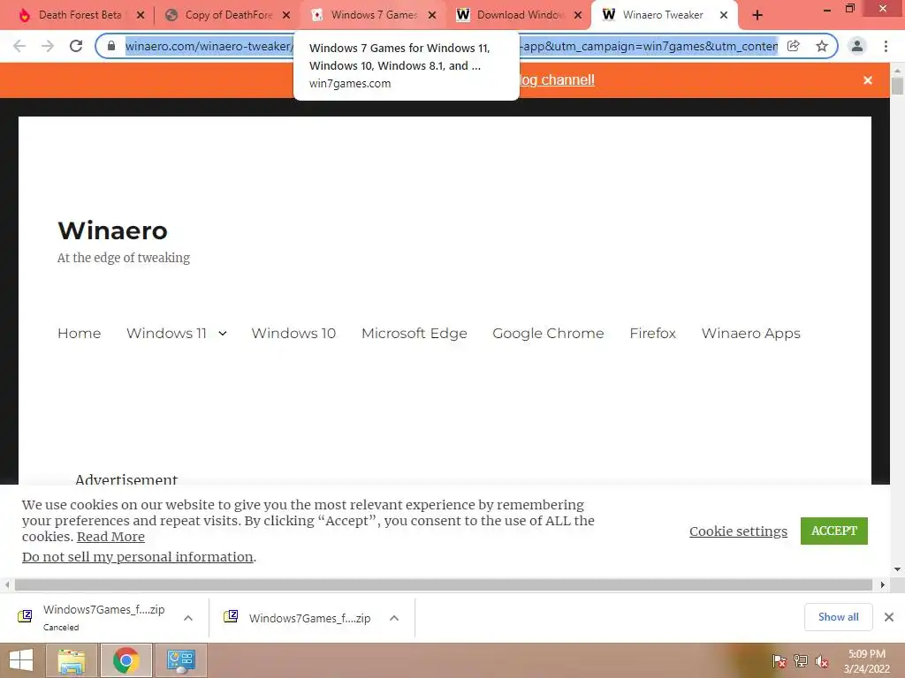Image resolution: width=905 pixels, height=678 pixels.
Task: Open the Google Chrome menu item
Action: 548,333
